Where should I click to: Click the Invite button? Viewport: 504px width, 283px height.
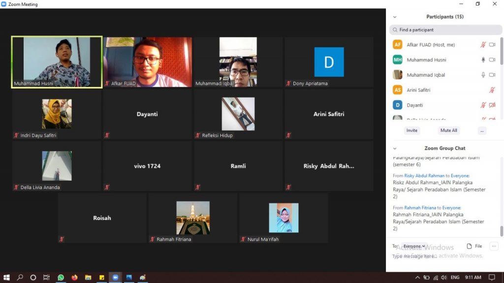412,130
